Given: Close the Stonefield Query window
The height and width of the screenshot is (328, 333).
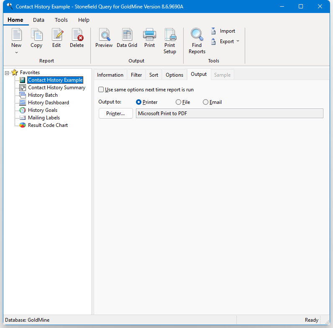Looking at the screenshot, I should (x=320, y=6).
